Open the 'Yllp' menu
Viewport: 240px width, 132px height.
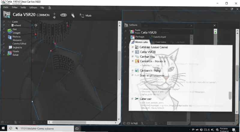coord(42,7)
